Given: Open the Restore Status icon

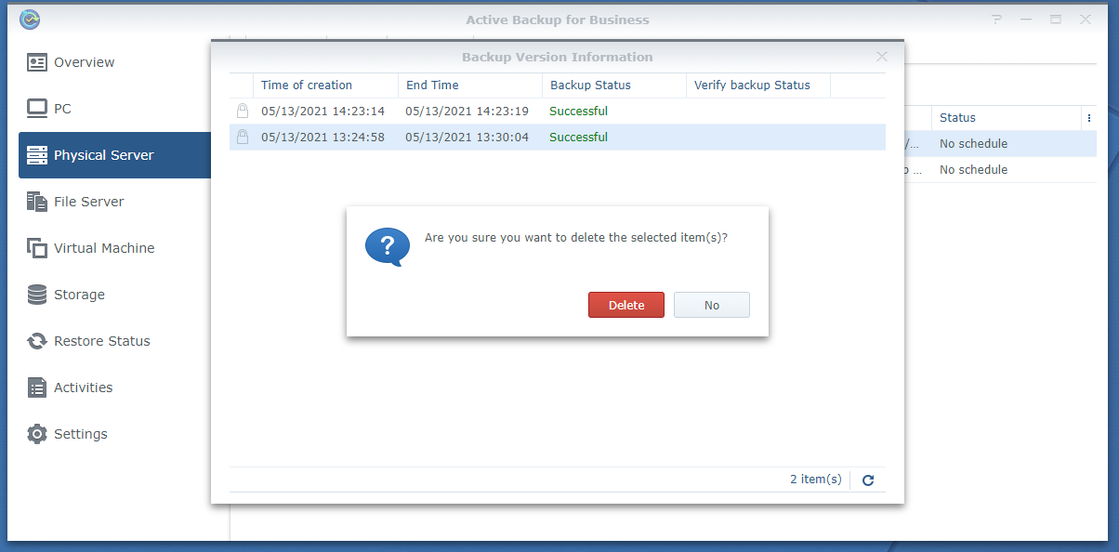Looking at the screenshot, I should (x=37, y=341).
